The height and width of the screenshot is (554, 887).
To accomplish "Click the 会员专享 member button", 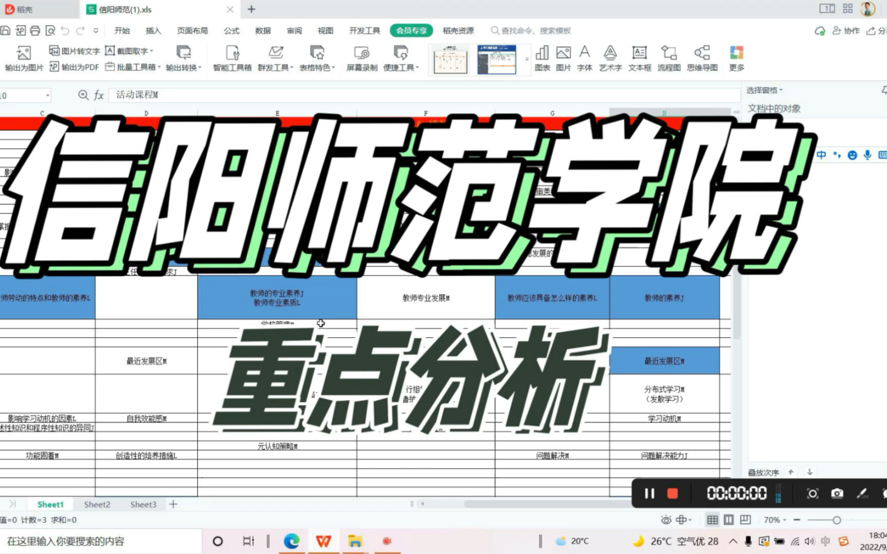I will tap(412, 31).
